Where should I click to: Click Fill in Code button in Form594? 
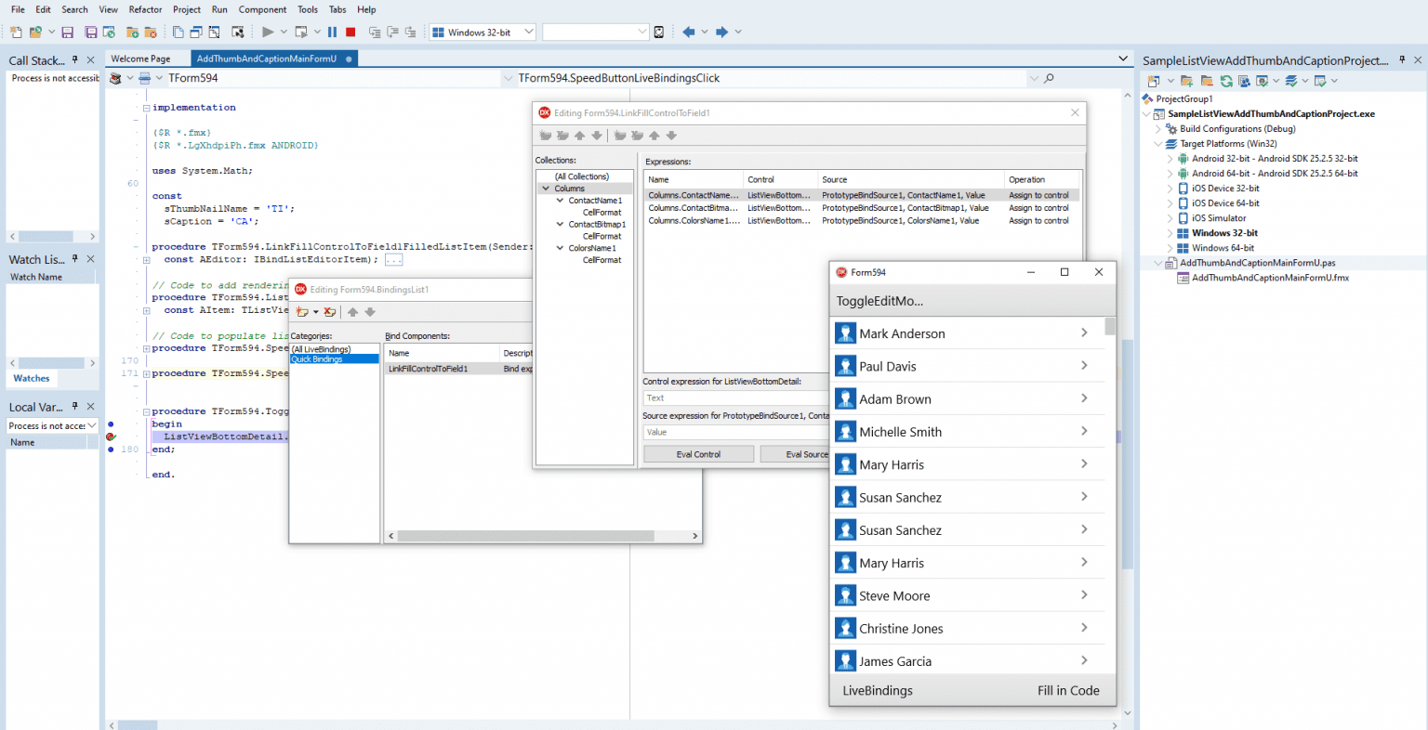tap(1068, 690)
